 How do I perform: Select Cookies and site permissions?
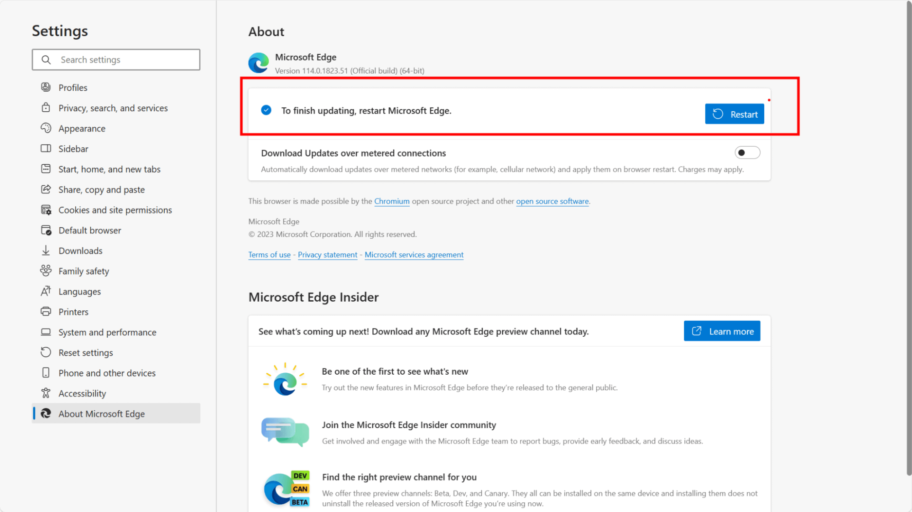point(116,210)
